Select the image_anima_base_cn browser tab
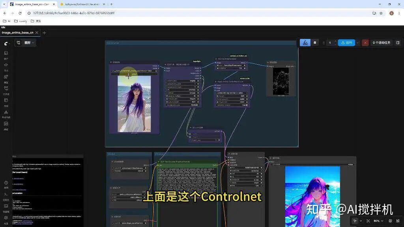This screenshot has height=227, width=404. (32, 4)
